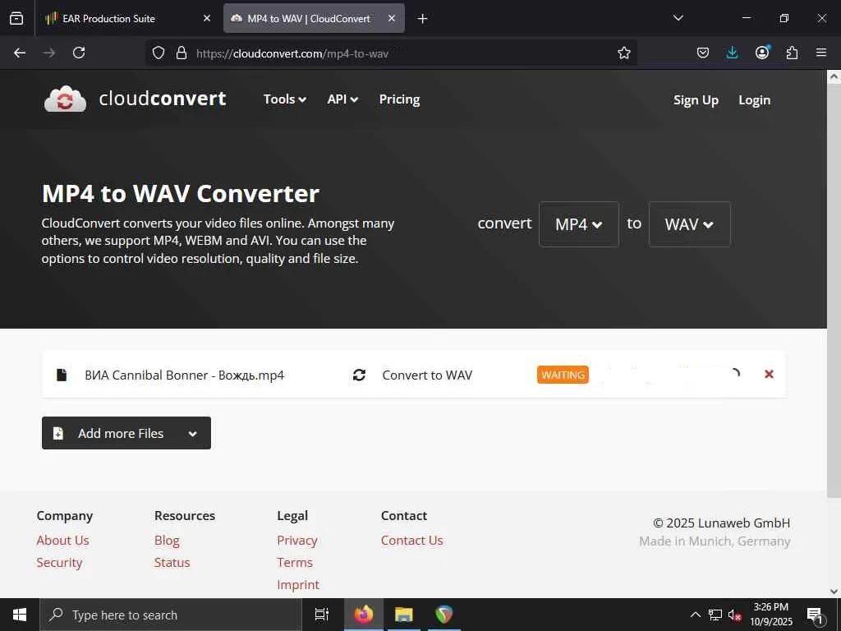Viewport: 841px width, 631px height.
Task: Open the REAPER taskbar icon
Action: pyautogui.click(x=444, y=615)
